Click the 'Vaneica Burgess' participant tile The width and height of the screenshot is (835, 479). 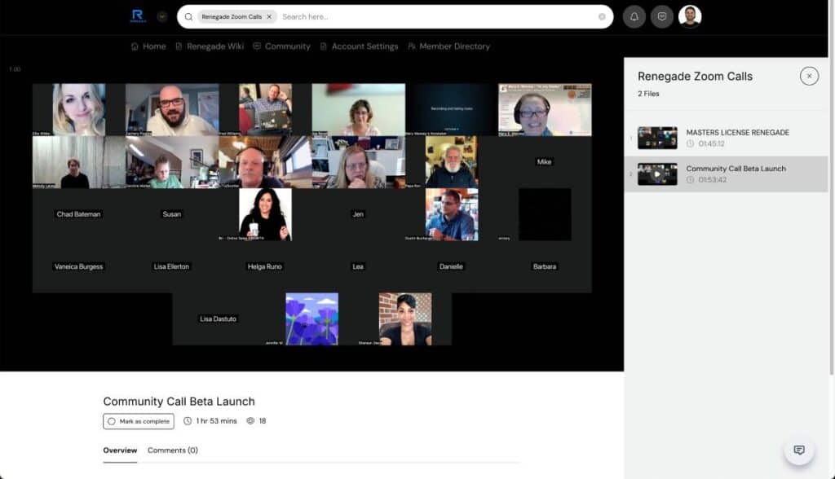tap(79, 266)
